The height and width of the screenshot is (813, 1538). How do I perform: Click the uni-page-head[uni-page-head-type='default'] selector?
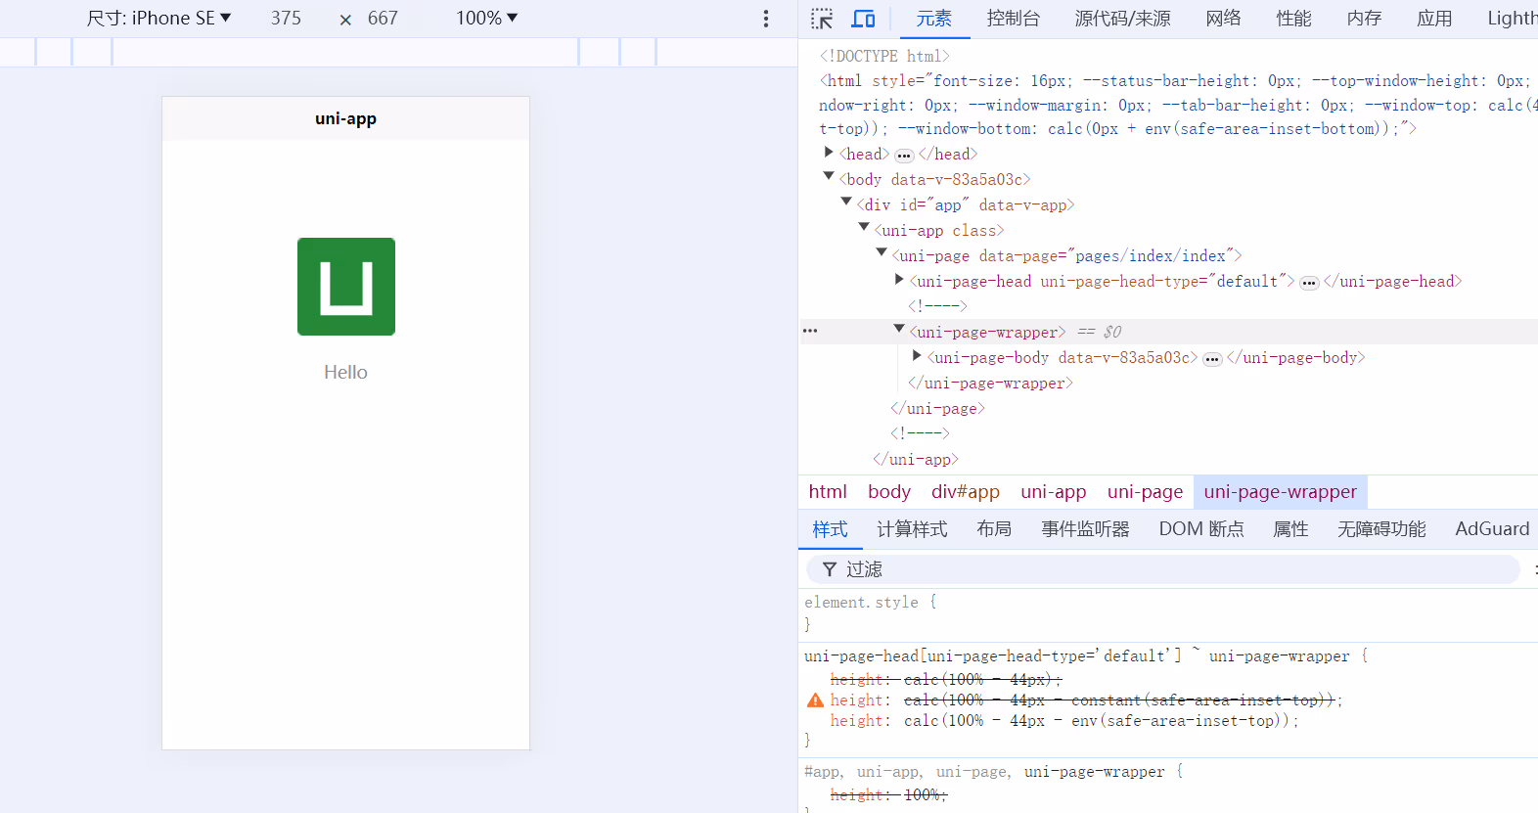pos(993,656)
